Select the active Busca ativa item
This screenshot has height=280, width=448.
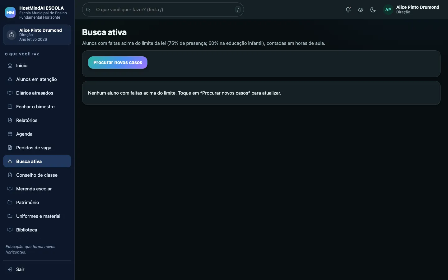[37, 161]
